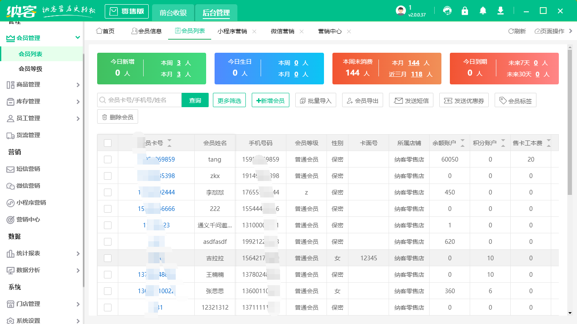
Task: Open 批量导入 to batch import members
Action: [x=316, y=100]
